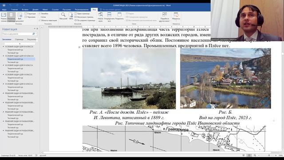
Task: Open the Customize Quick Access Toolbar arrow
Action: coord(24,5)
